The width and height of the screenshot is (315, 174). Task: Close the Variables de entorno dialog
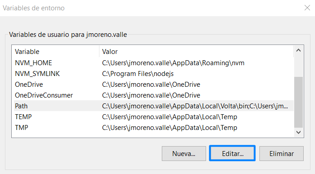307,8
